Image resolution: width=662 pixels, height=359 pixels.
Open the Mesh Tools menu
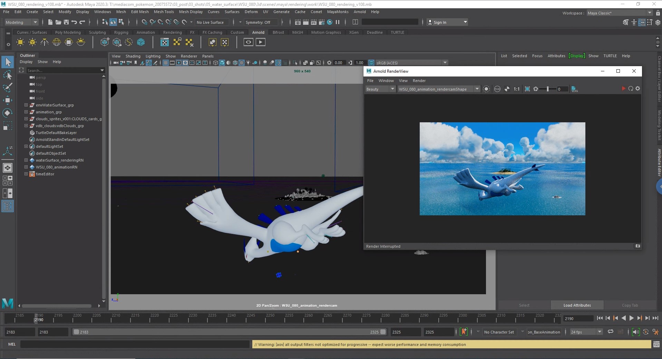pos(164,12)
